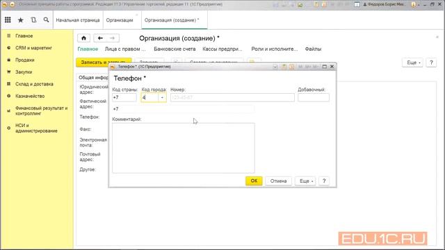Open dropdown arrow next to info icon
445x250 pixels.
[419, 5]
